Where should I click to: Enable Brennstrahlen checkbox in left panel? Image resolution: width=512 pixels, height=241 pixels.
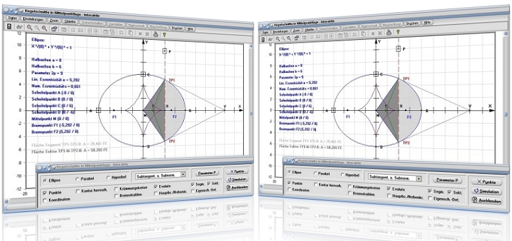pos(116,196)
